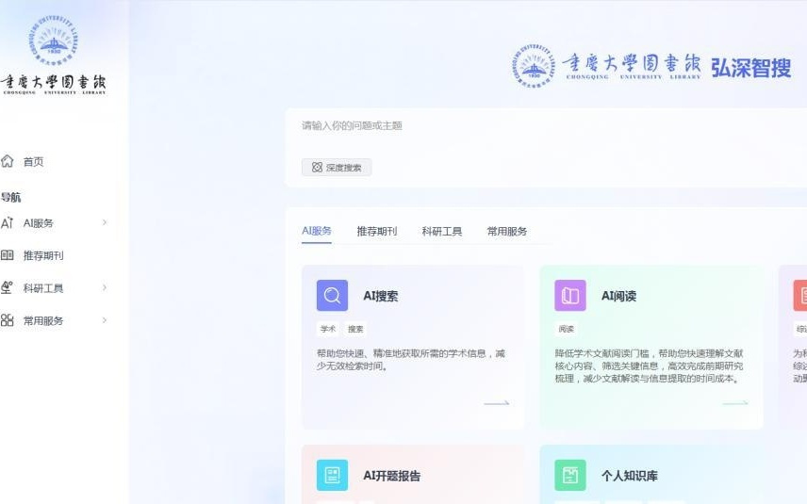Screen dimensions: 807x504
Task: Click the arrow icon on AI搜索 card
Action: [497, 403]
